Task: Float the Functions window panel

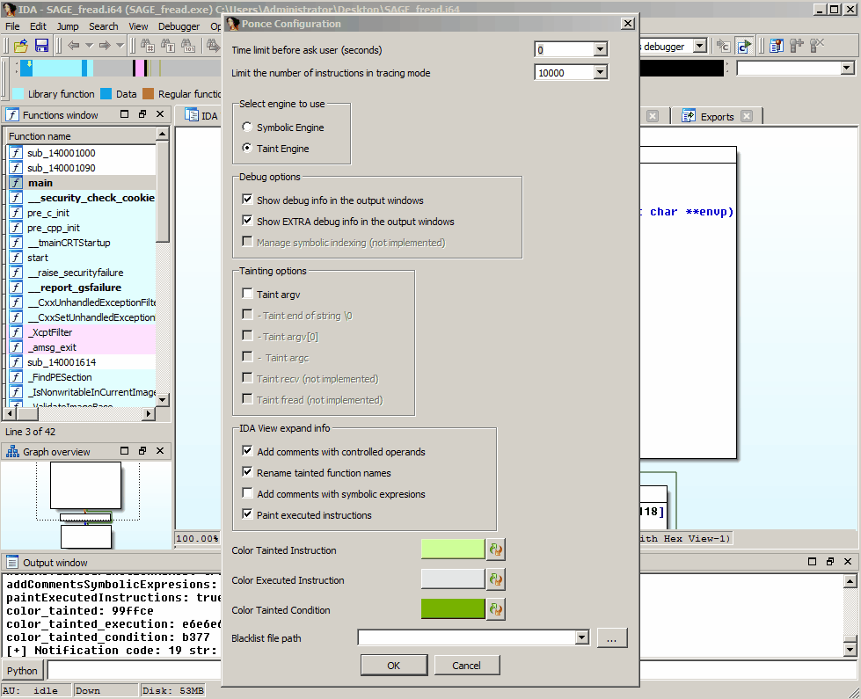Action: [142, 114]
